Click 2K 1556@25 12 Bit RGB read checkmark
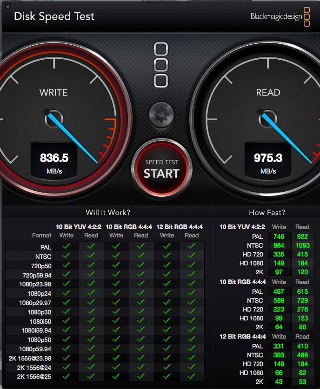The height and width of the screenshot is (389, 320). tap(192, 376)
